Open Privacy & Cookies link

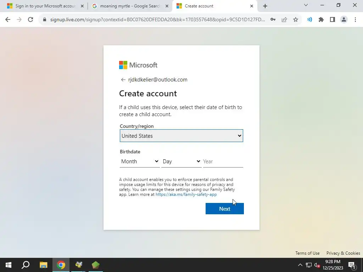pos(343,253)
